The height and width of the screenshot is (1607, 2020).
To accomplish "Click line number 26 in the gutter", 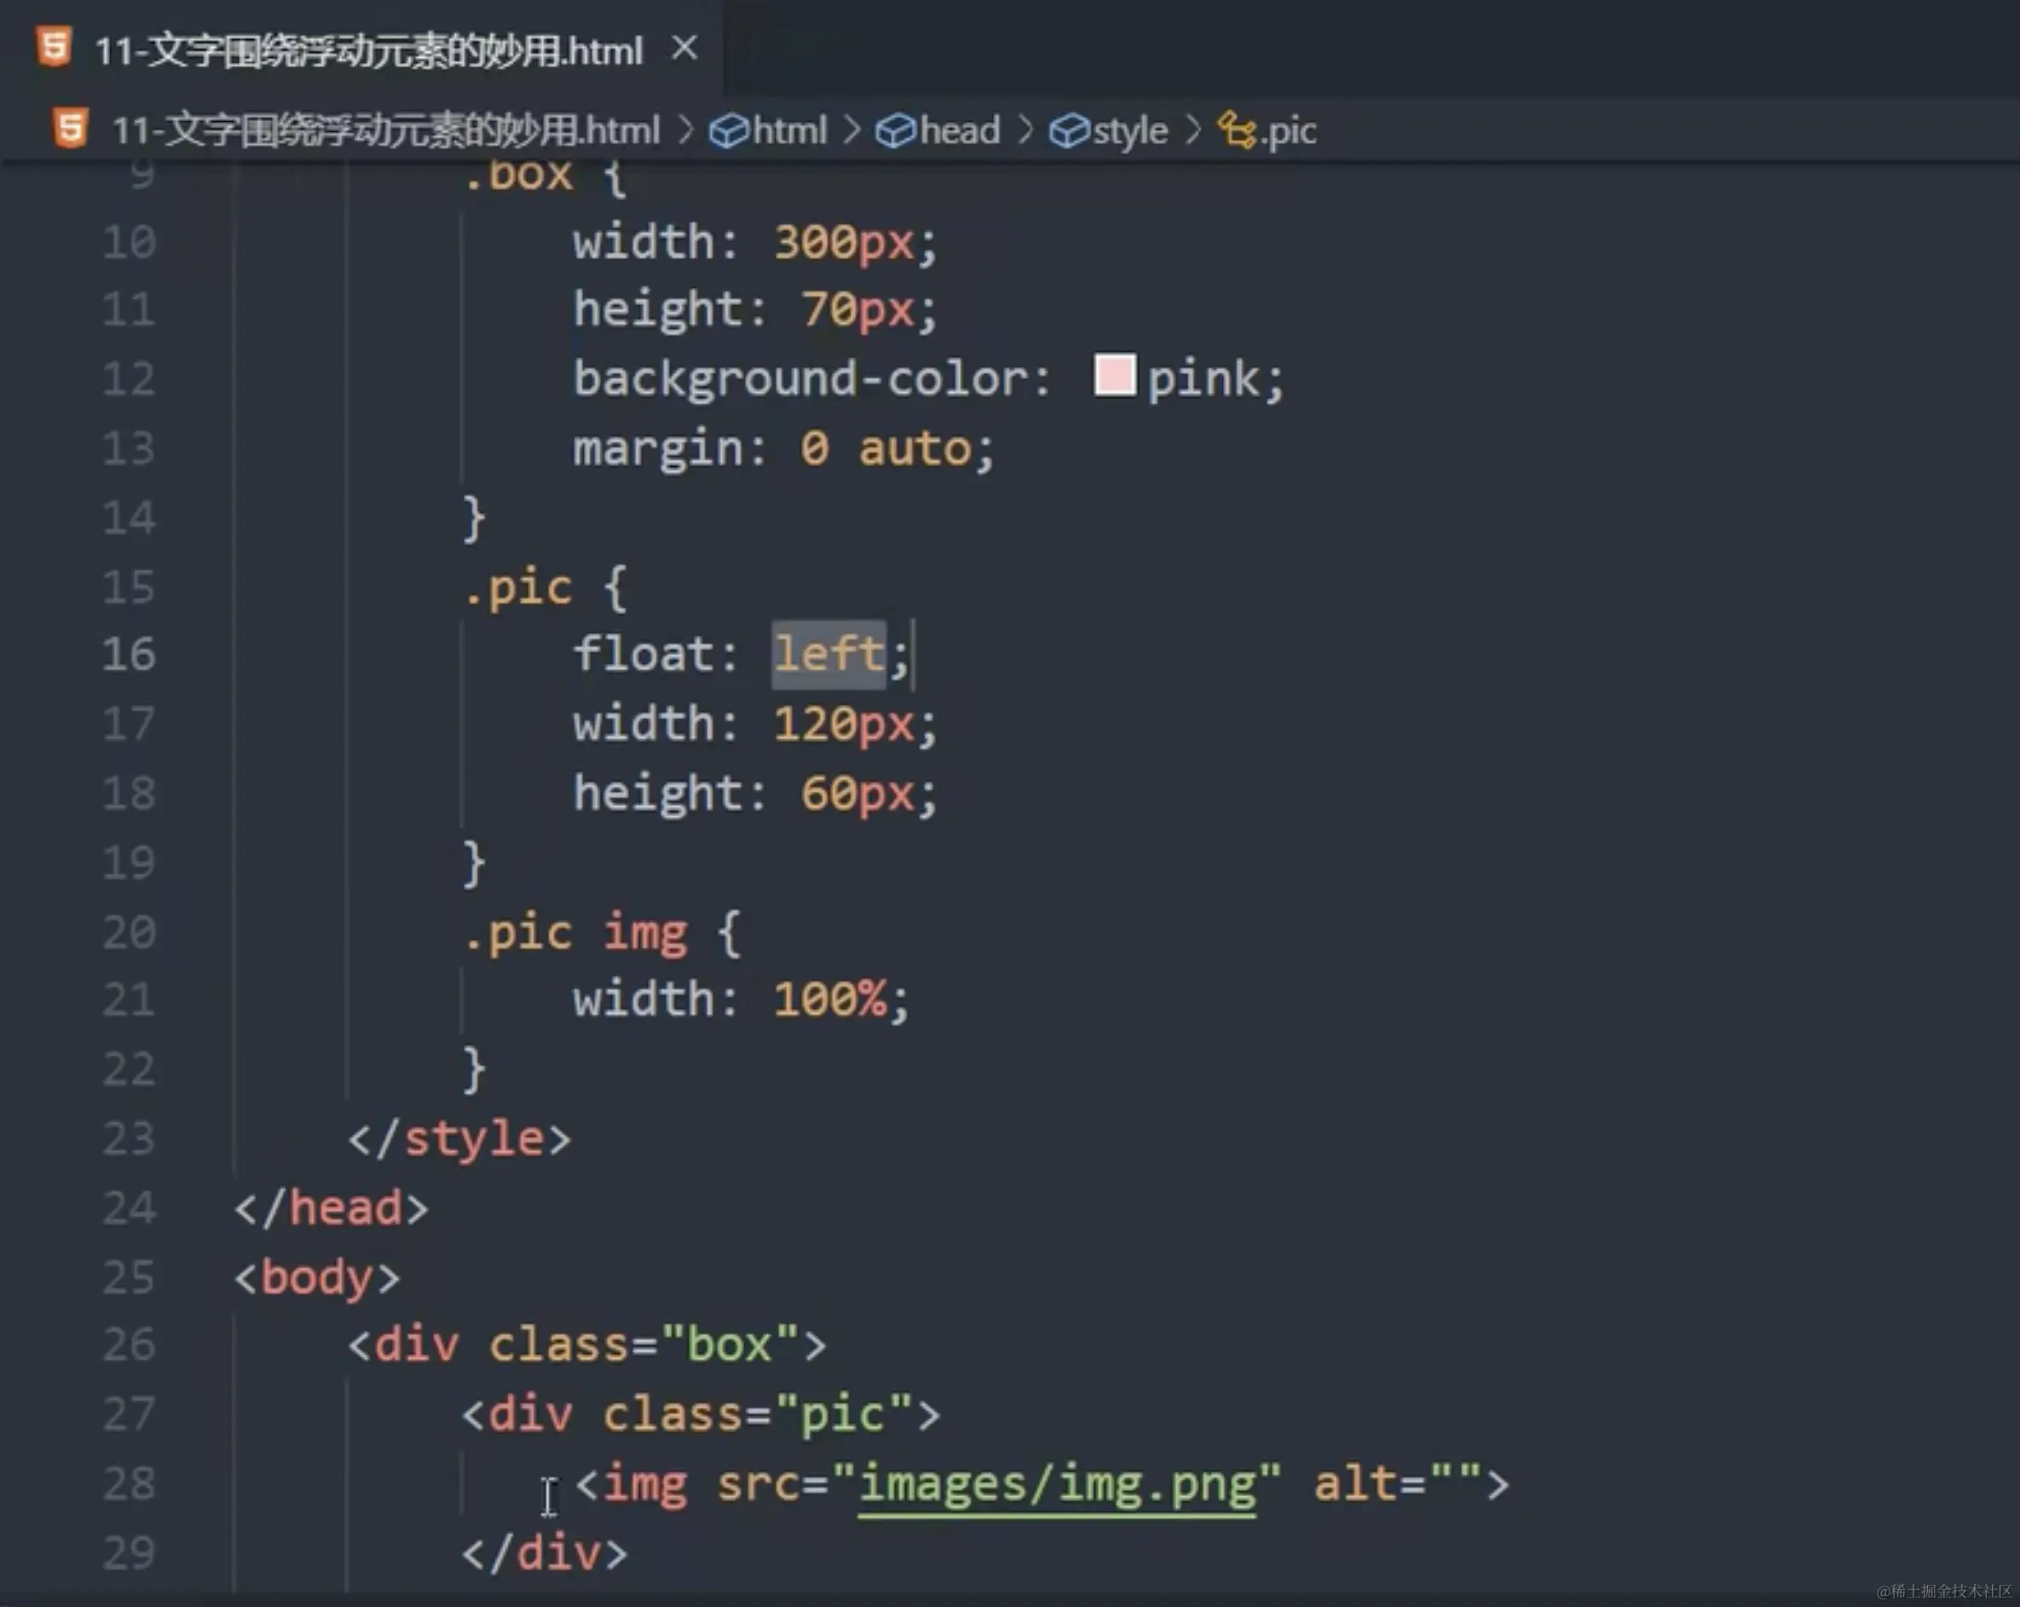I will coord(129,1345).
